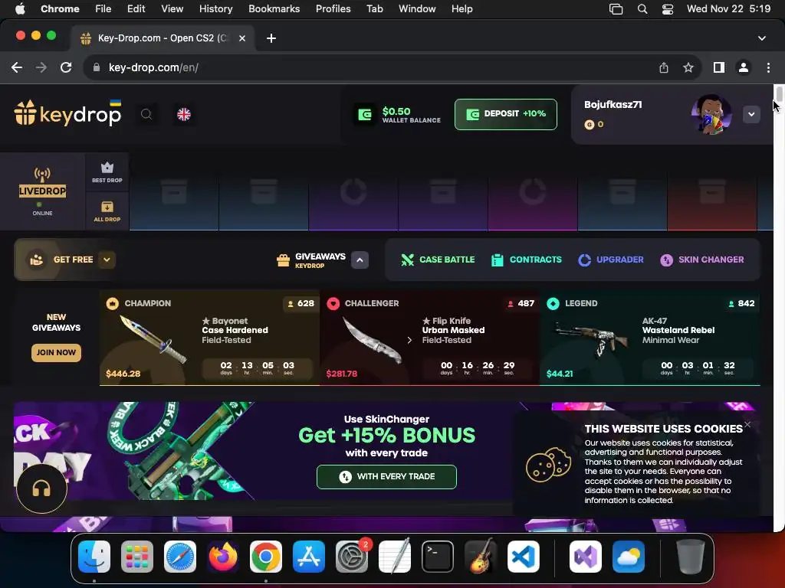
Task: Click the keydrop logo
Action: pos(67,113)
